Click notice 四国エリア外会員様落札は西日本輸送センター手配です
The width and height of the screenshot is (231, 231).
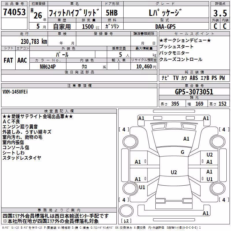point(56,216)
